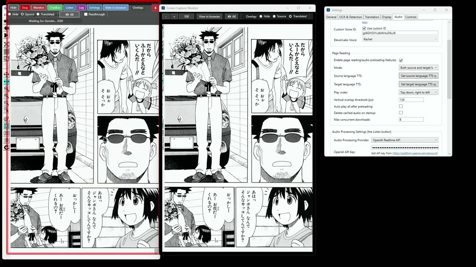Open the thumbnail grid view icon
The image size is (476, 267).
coord(6,51)
